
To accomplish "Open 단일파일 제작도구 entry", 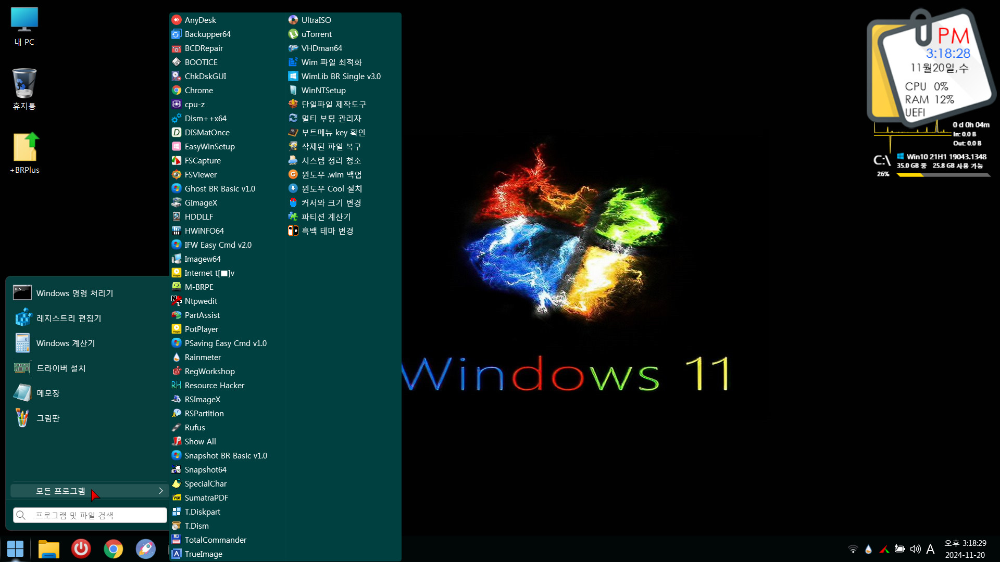I will pos(327,104).
